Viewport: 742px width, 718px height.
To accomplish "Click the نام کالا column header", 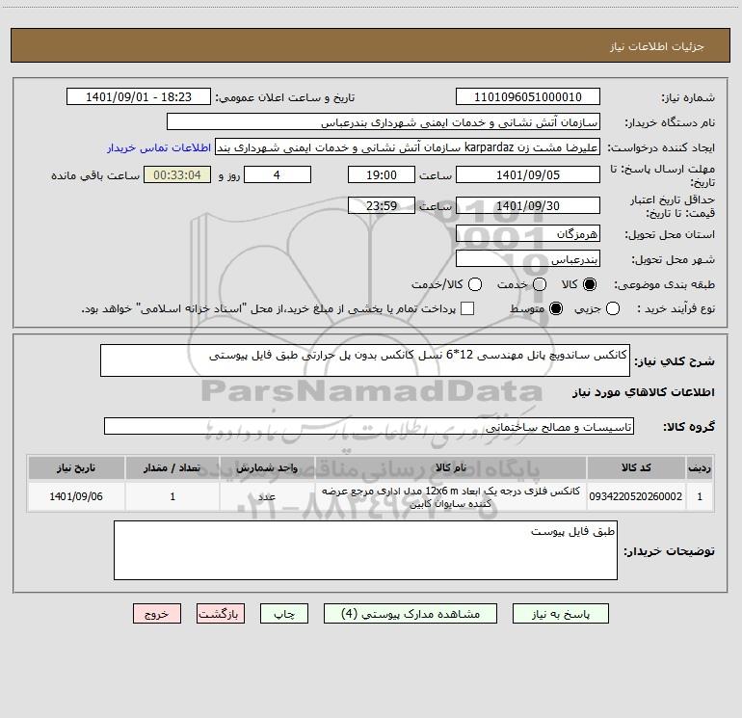I will point(451,467).
